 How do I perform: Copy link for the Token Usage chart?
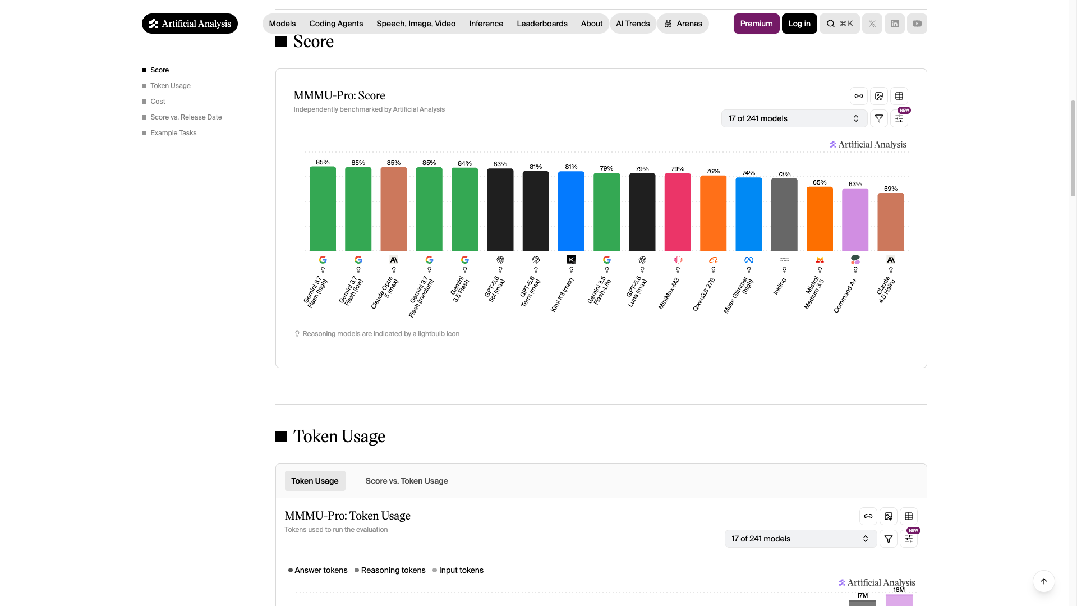[x=868, y=516]
